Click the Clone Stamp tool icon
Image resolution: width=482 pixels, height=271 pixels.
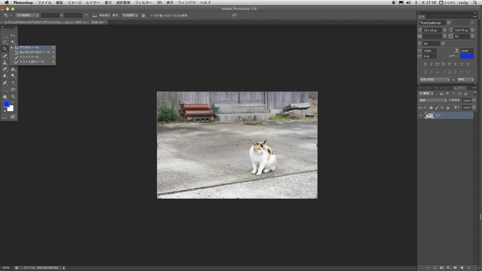5,62
